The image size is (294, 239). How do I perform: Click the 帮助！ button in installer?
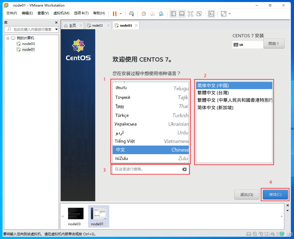click(274, 44)
